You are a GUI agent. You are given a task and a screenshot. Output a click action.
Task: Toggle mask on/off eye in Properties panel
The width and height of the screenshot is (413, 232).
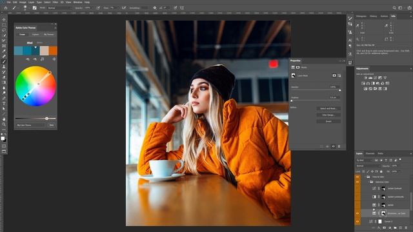(x=333, y=146)
